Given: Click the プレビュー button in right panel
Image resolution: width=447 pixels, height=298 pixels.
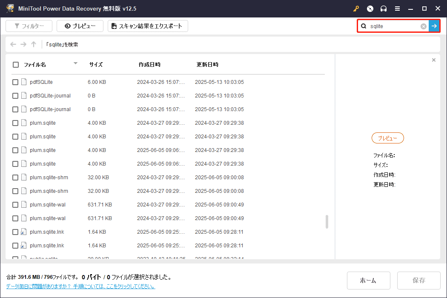Looking at the screenshot, I should coord(387,138).
